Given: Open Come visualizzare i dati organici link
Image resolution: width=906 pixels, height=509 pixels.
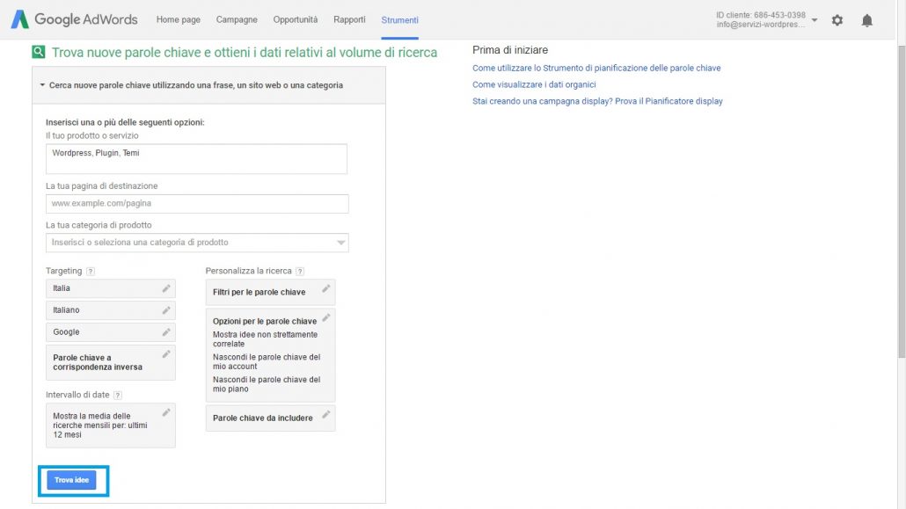Looking at the screenshot, I should (x=534, y=85).
